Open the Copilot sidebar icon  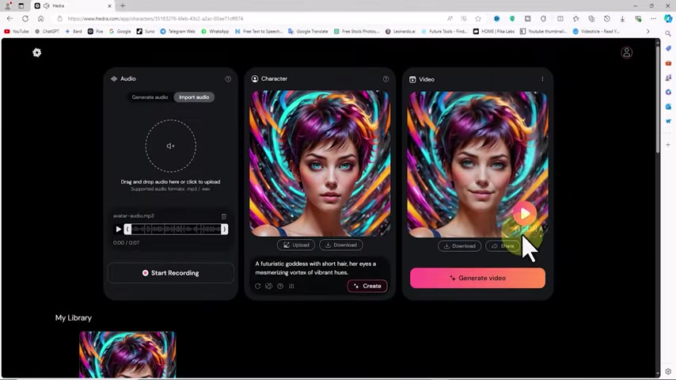[668, 18]
